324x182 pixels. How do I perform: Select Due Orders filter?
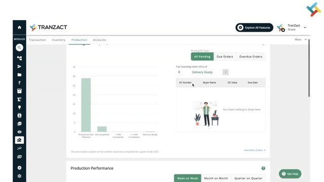tap(225, 57)
